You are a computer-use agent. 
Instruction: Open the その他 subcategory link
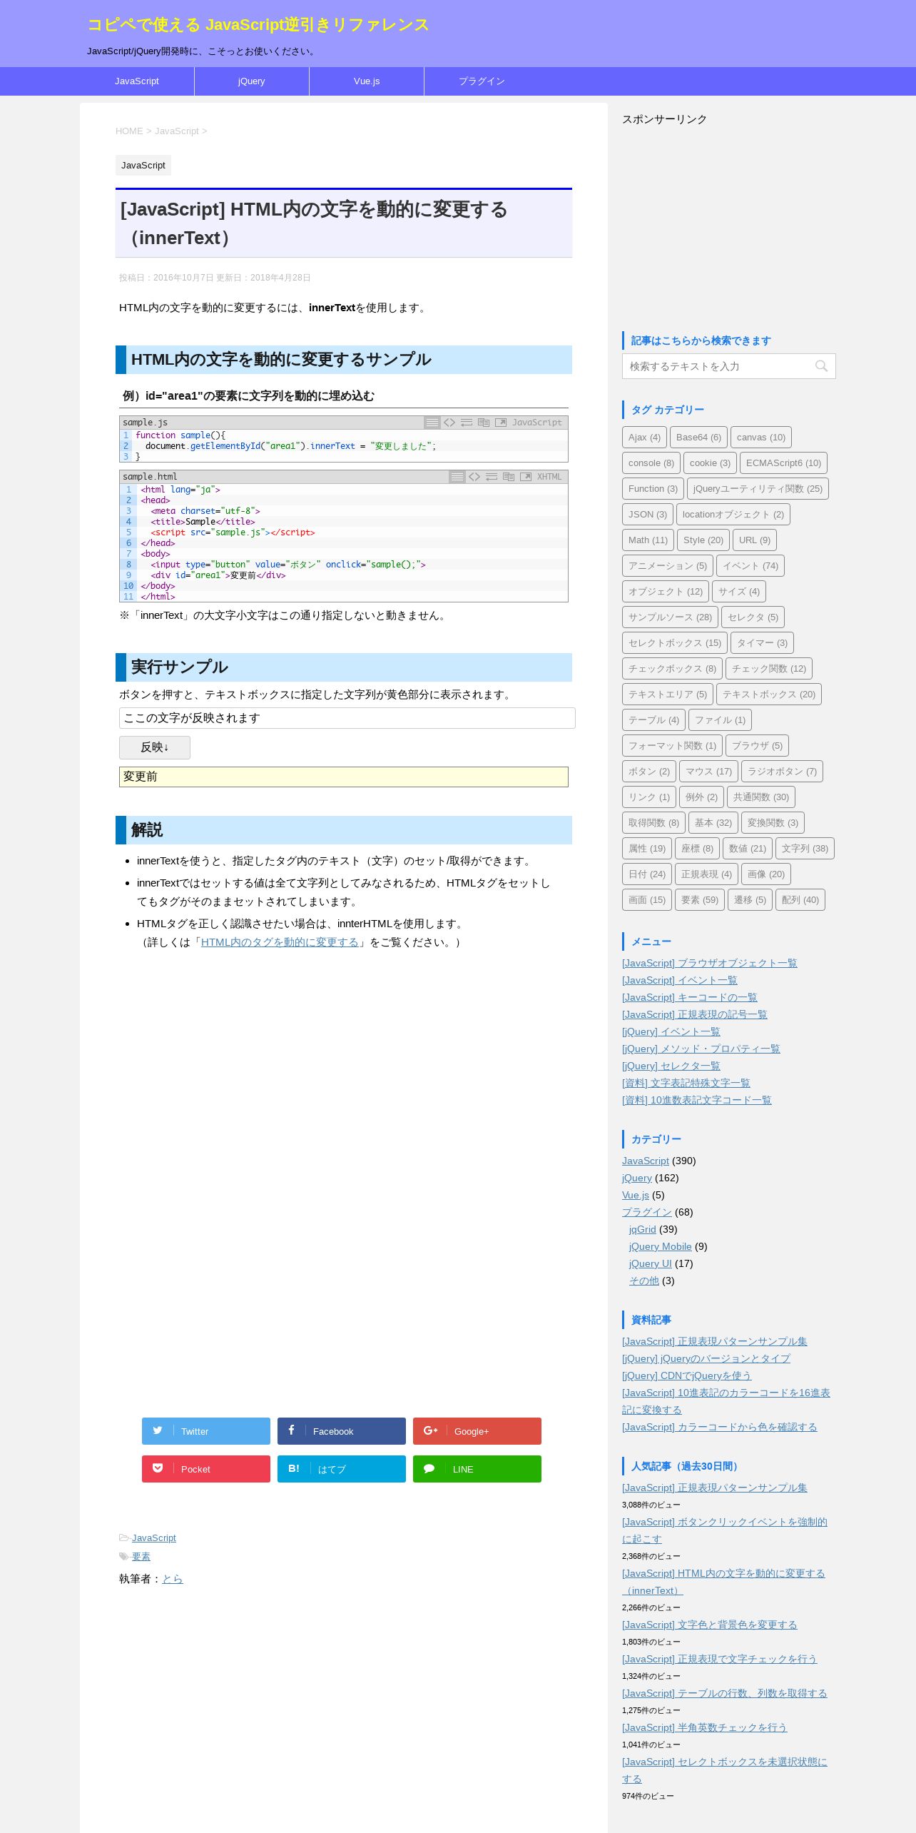tap(644, 1281)
